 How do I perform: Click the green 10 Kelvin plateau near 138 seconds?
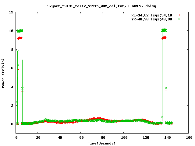pos(164,30)
